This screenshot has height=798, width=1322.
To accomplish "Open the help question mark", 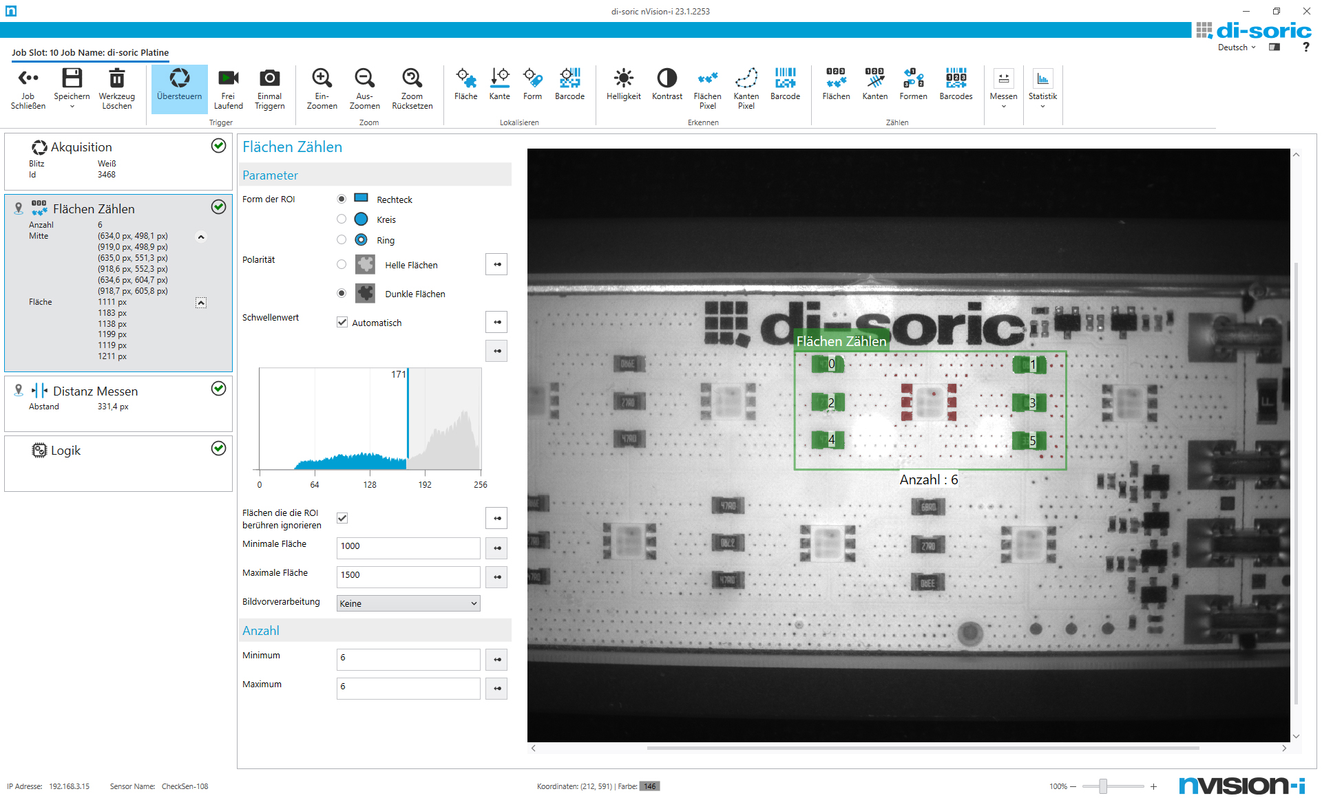I will (1305, 47).
